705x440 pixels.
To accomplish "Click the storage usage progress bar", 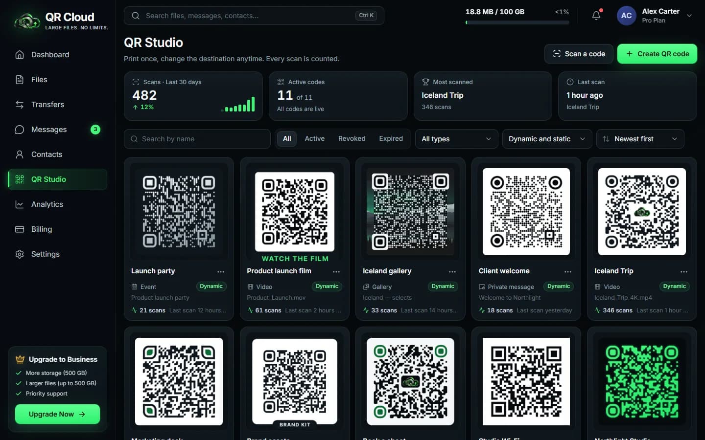I will [x=517, y=22].
